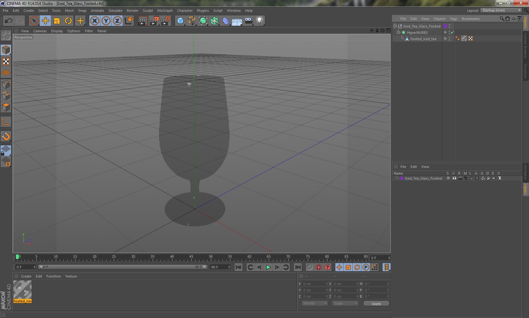Toggle Y axis lock
Screen dimensions: 529x318
[106, 21]
